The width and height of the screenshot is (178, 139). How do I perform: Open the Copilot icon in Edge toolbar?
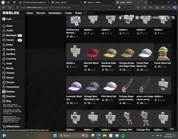coord(175,7)
